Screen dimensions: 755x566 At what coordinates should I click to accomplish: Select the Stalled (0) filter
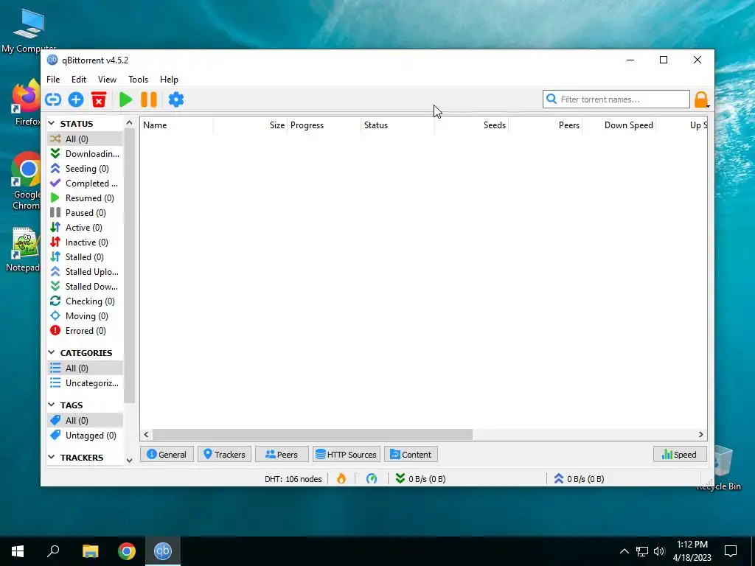point(85,257)
